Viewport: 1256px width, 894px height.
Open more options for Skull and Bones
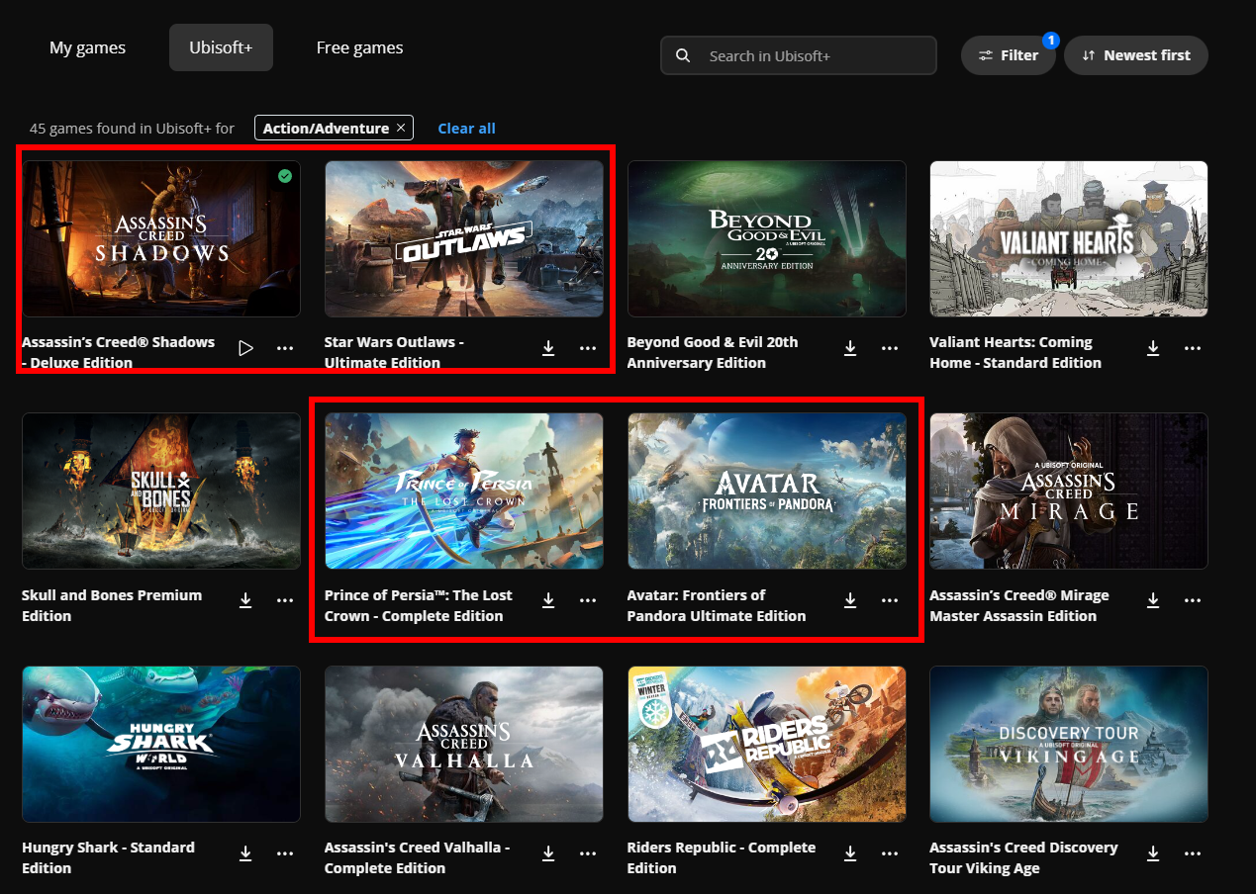pos(285,600)
